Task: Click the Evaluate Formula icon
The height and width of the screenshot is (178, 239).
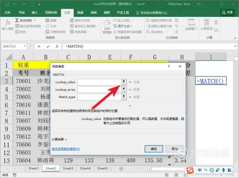Action: (x=176, y=32)
